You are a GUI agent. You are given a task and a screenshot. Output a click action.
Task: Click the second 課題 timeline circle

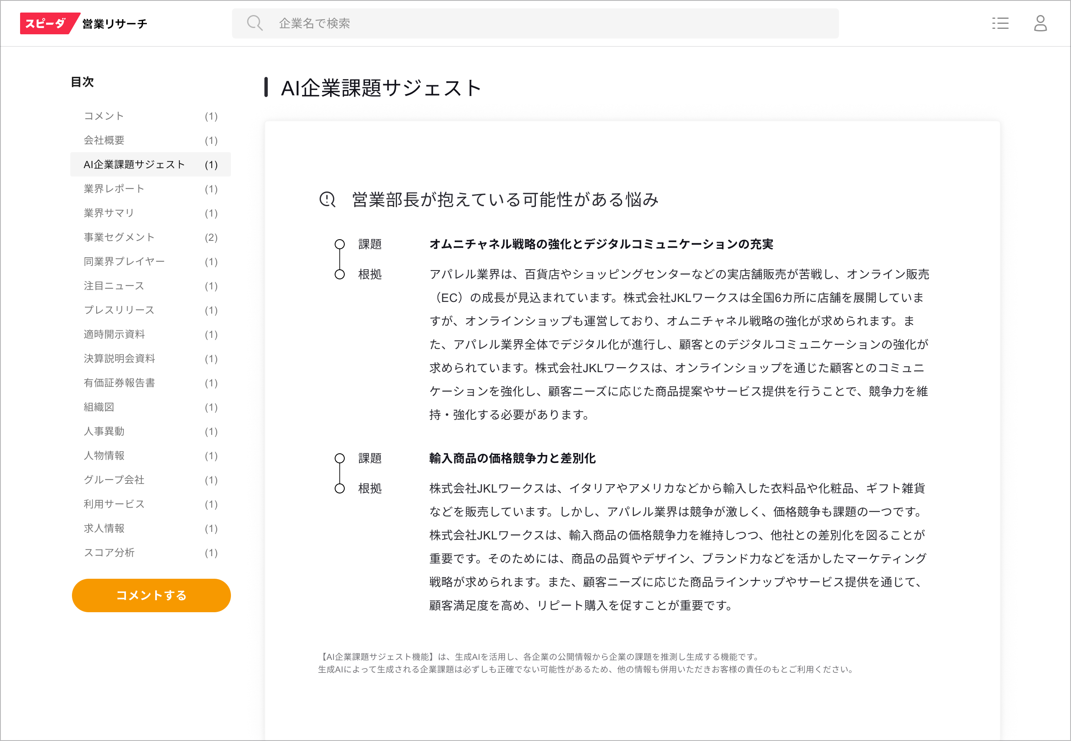(x=340, y=458)
